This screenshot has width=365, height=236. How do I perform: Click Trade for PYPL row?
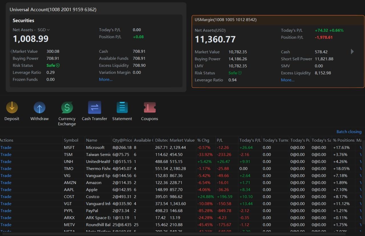tap(6, 211)
